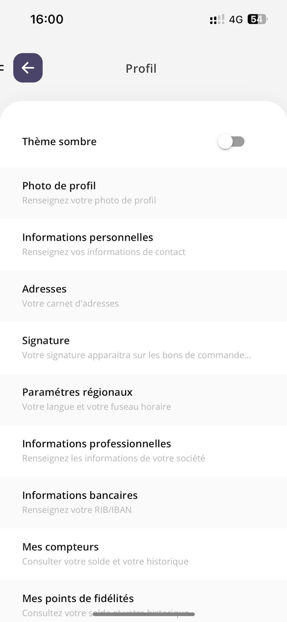Viewport: 287px width, 622px height.
Task: Tap the clock showing 16:00
Action: click(x=47, y=19)
